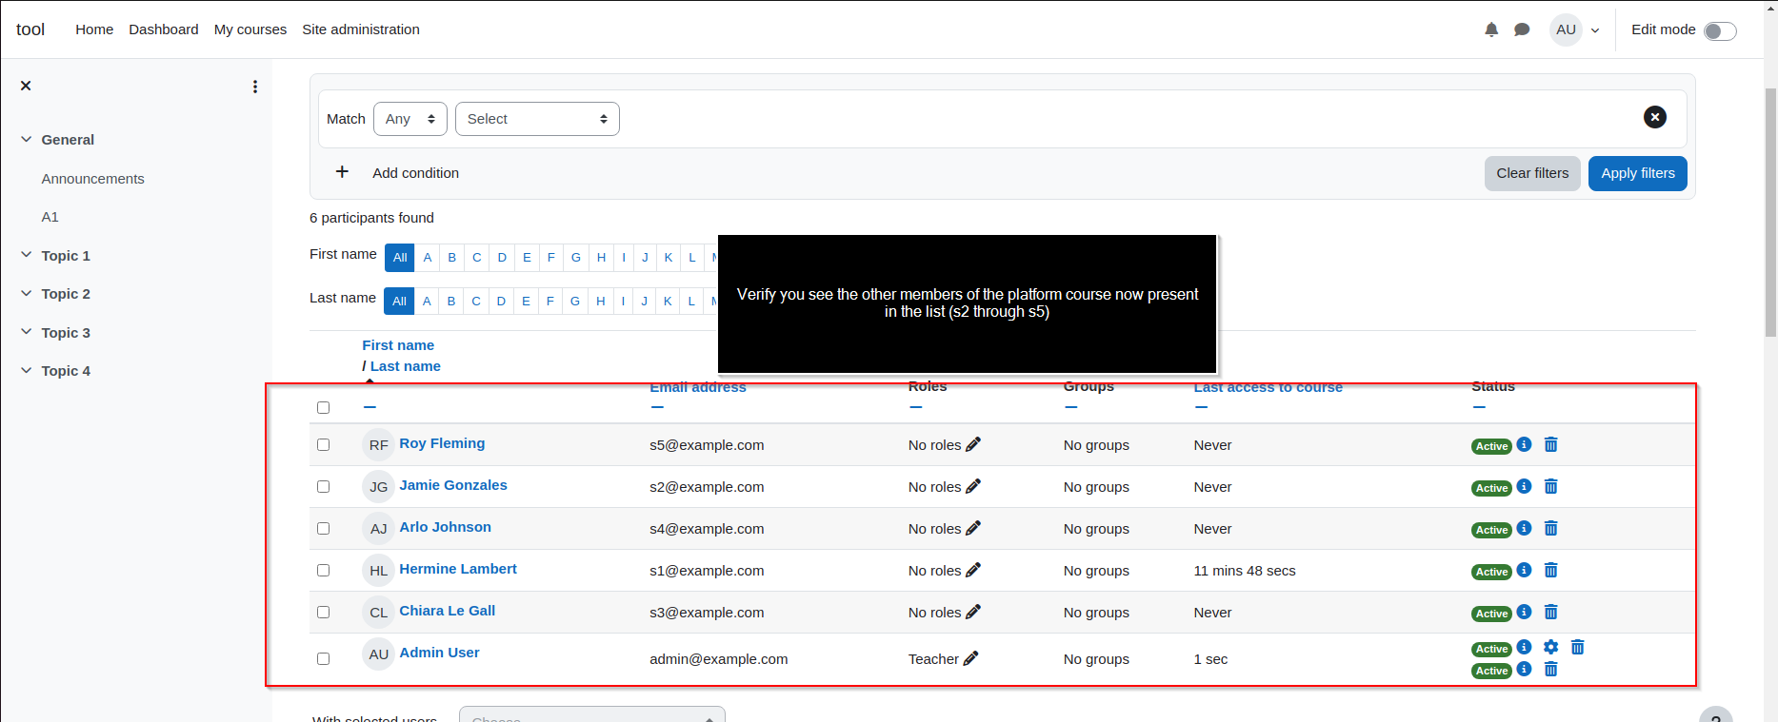Edit roles pencil for Jamie Gonzales
This screenshot has width=1778, height=722.
[973, 486]
